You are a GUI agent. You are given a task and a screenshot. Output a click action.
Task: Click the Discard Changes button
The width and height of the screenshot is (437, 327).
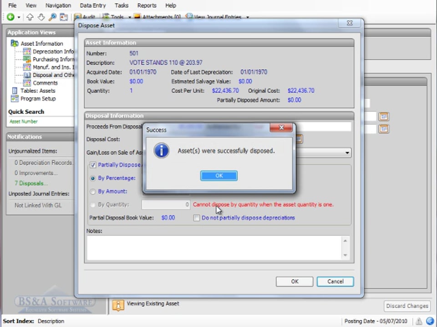tap(407, 306)
